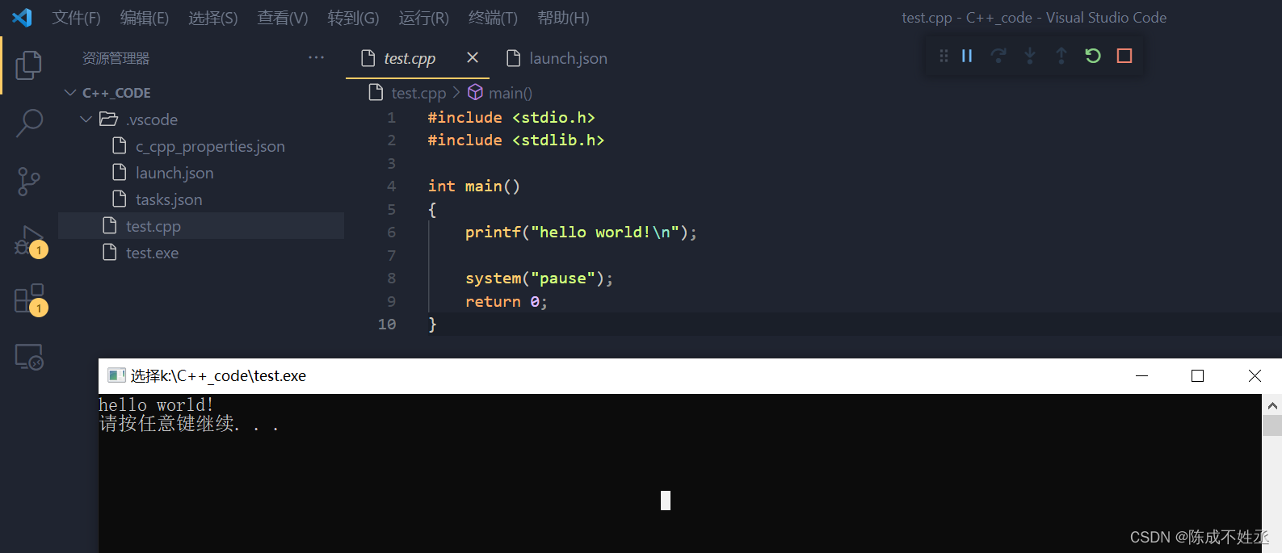
Task: Click the return 0; code line
Action: coord(506,302)
